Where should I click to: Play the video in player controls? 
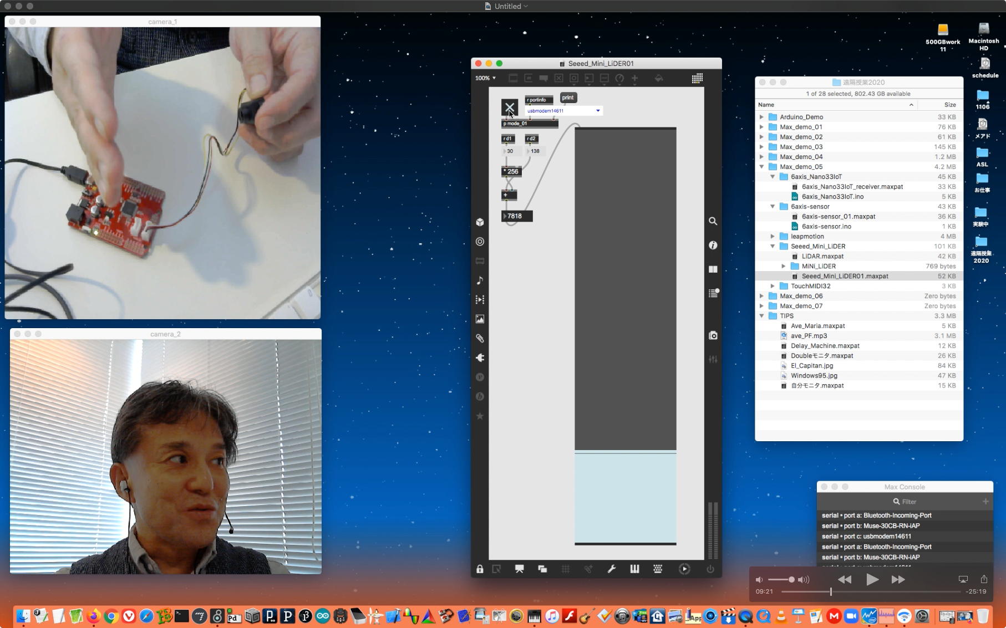point(872,579)
